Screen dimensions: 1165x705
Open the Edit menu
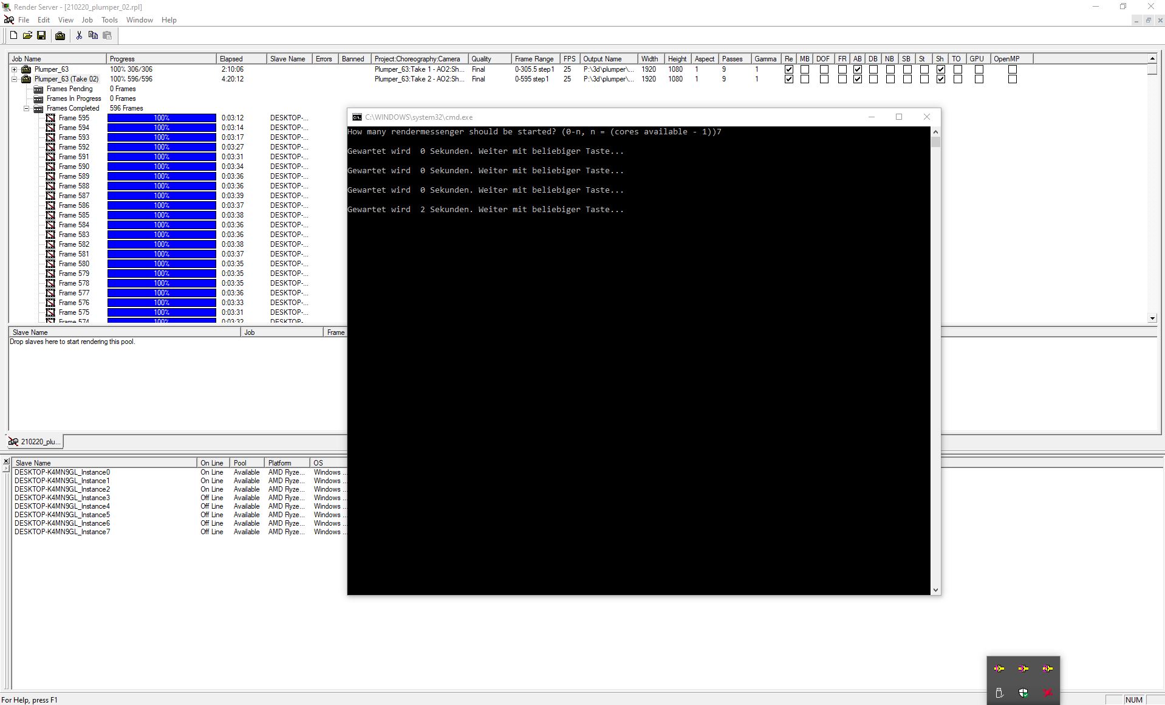click(x=44, y=20)
